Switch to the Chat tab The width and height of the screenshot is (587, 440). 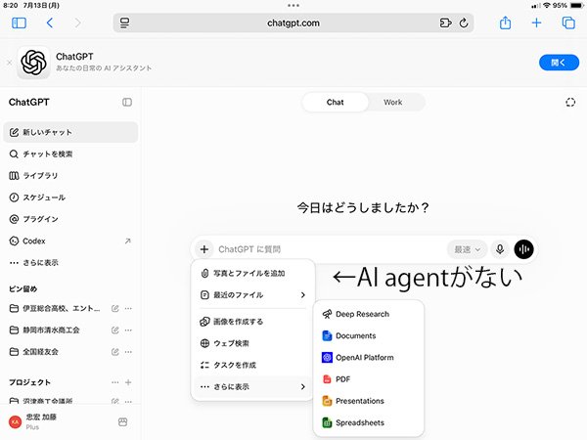pos(335,102)
